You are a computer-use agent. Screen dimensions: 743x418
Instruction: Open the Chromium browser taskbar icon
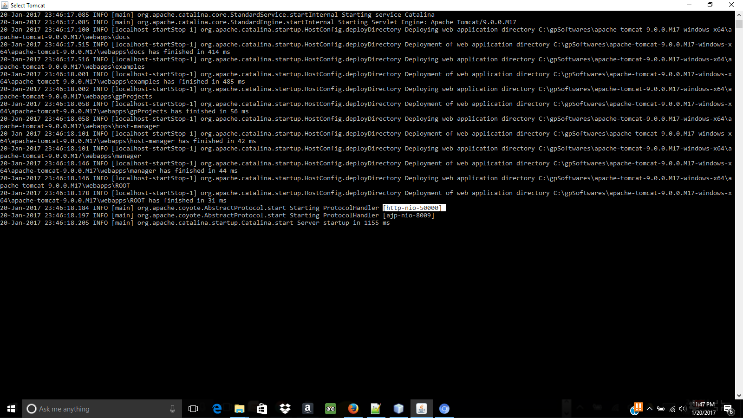tap(444, 409)
